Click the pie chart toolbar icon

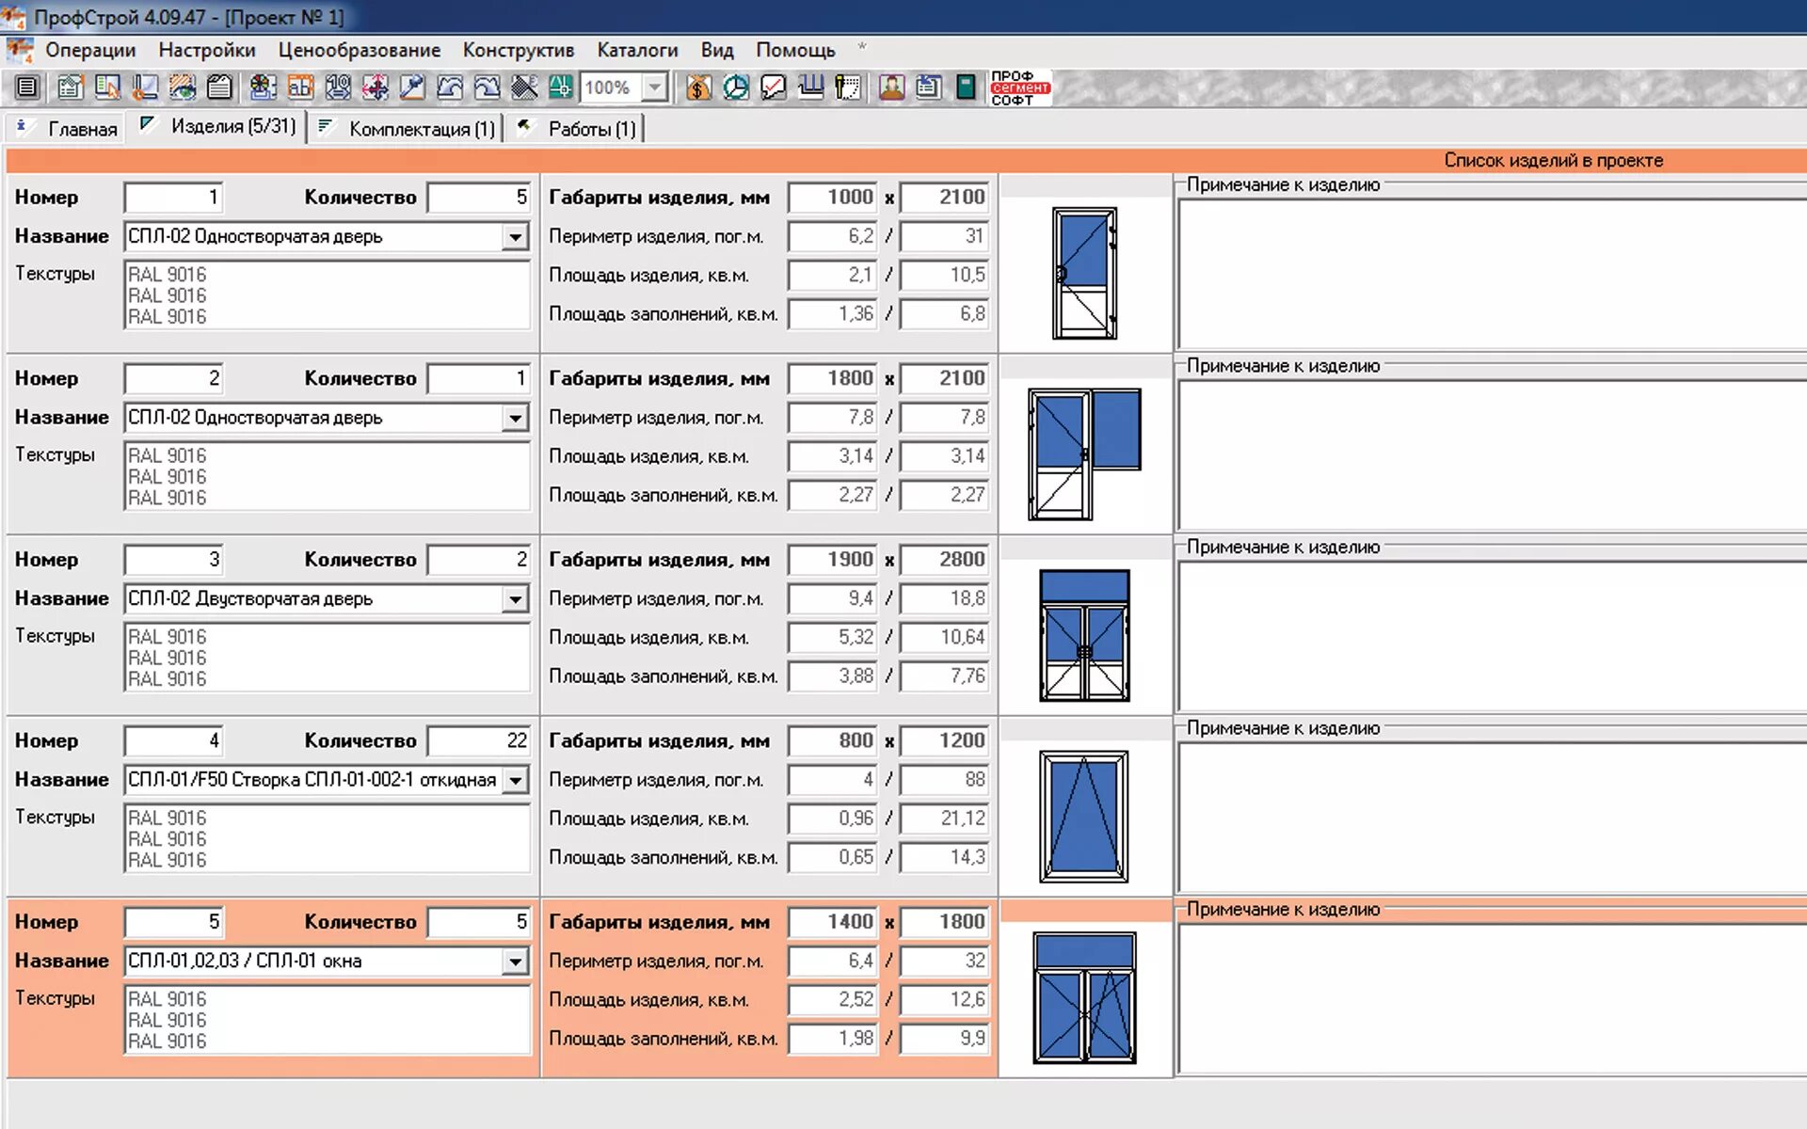pyautogui.click(x=735, y=87)
